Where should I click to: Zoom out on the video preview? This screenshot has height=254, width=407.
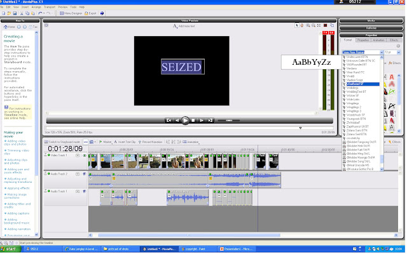click(314, 25)
